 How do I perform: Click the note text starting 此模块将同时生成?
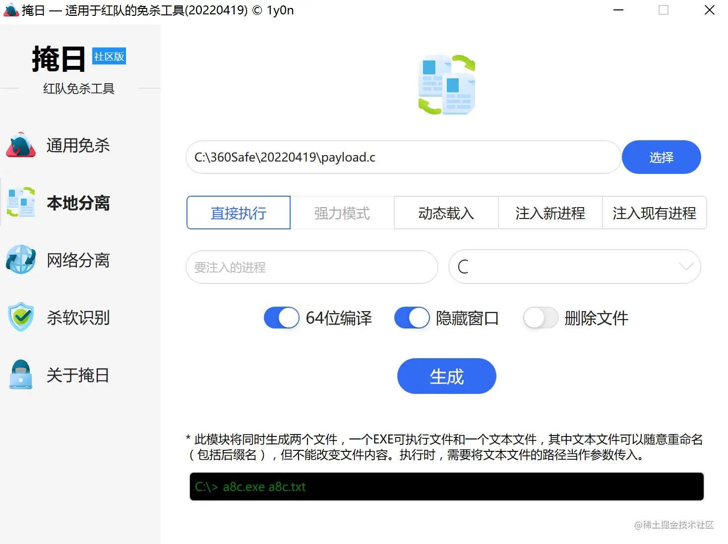[x=444, y=447]
